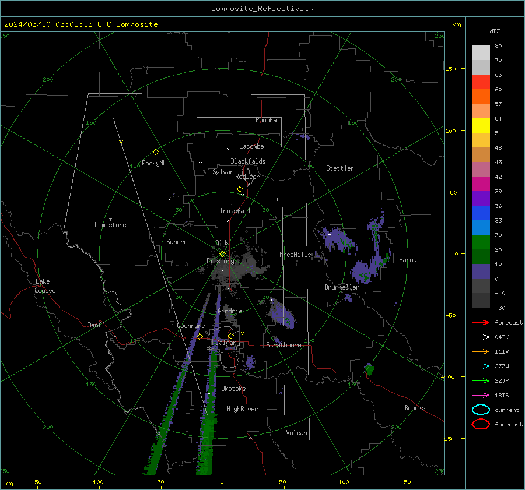This screenshot has width=525, height=490.
Task: Click the cyan 27ZW arrow in legend
Action: pos(481,366)
